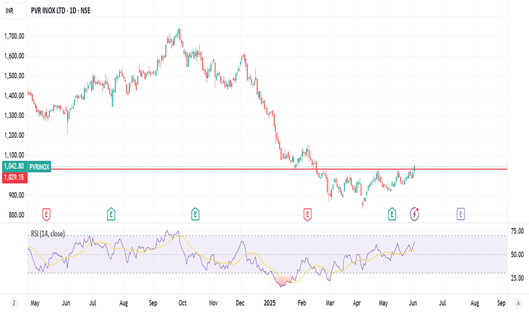Click the green earnings marker near mid-July
This screenshot has height=312, width=529.
pyautogui.click(x=111, y=214)
